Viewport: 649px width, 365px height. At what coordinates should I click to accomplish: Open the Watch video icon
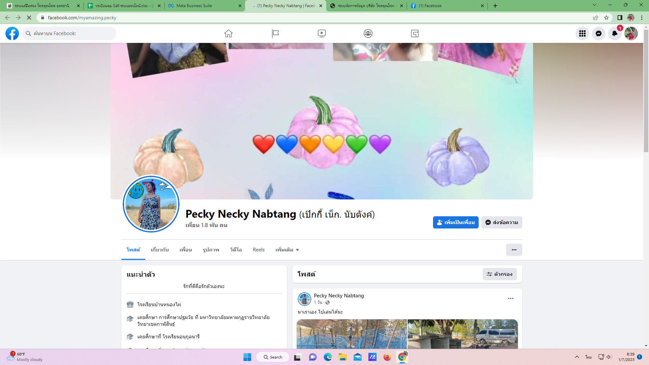[321, 33]
